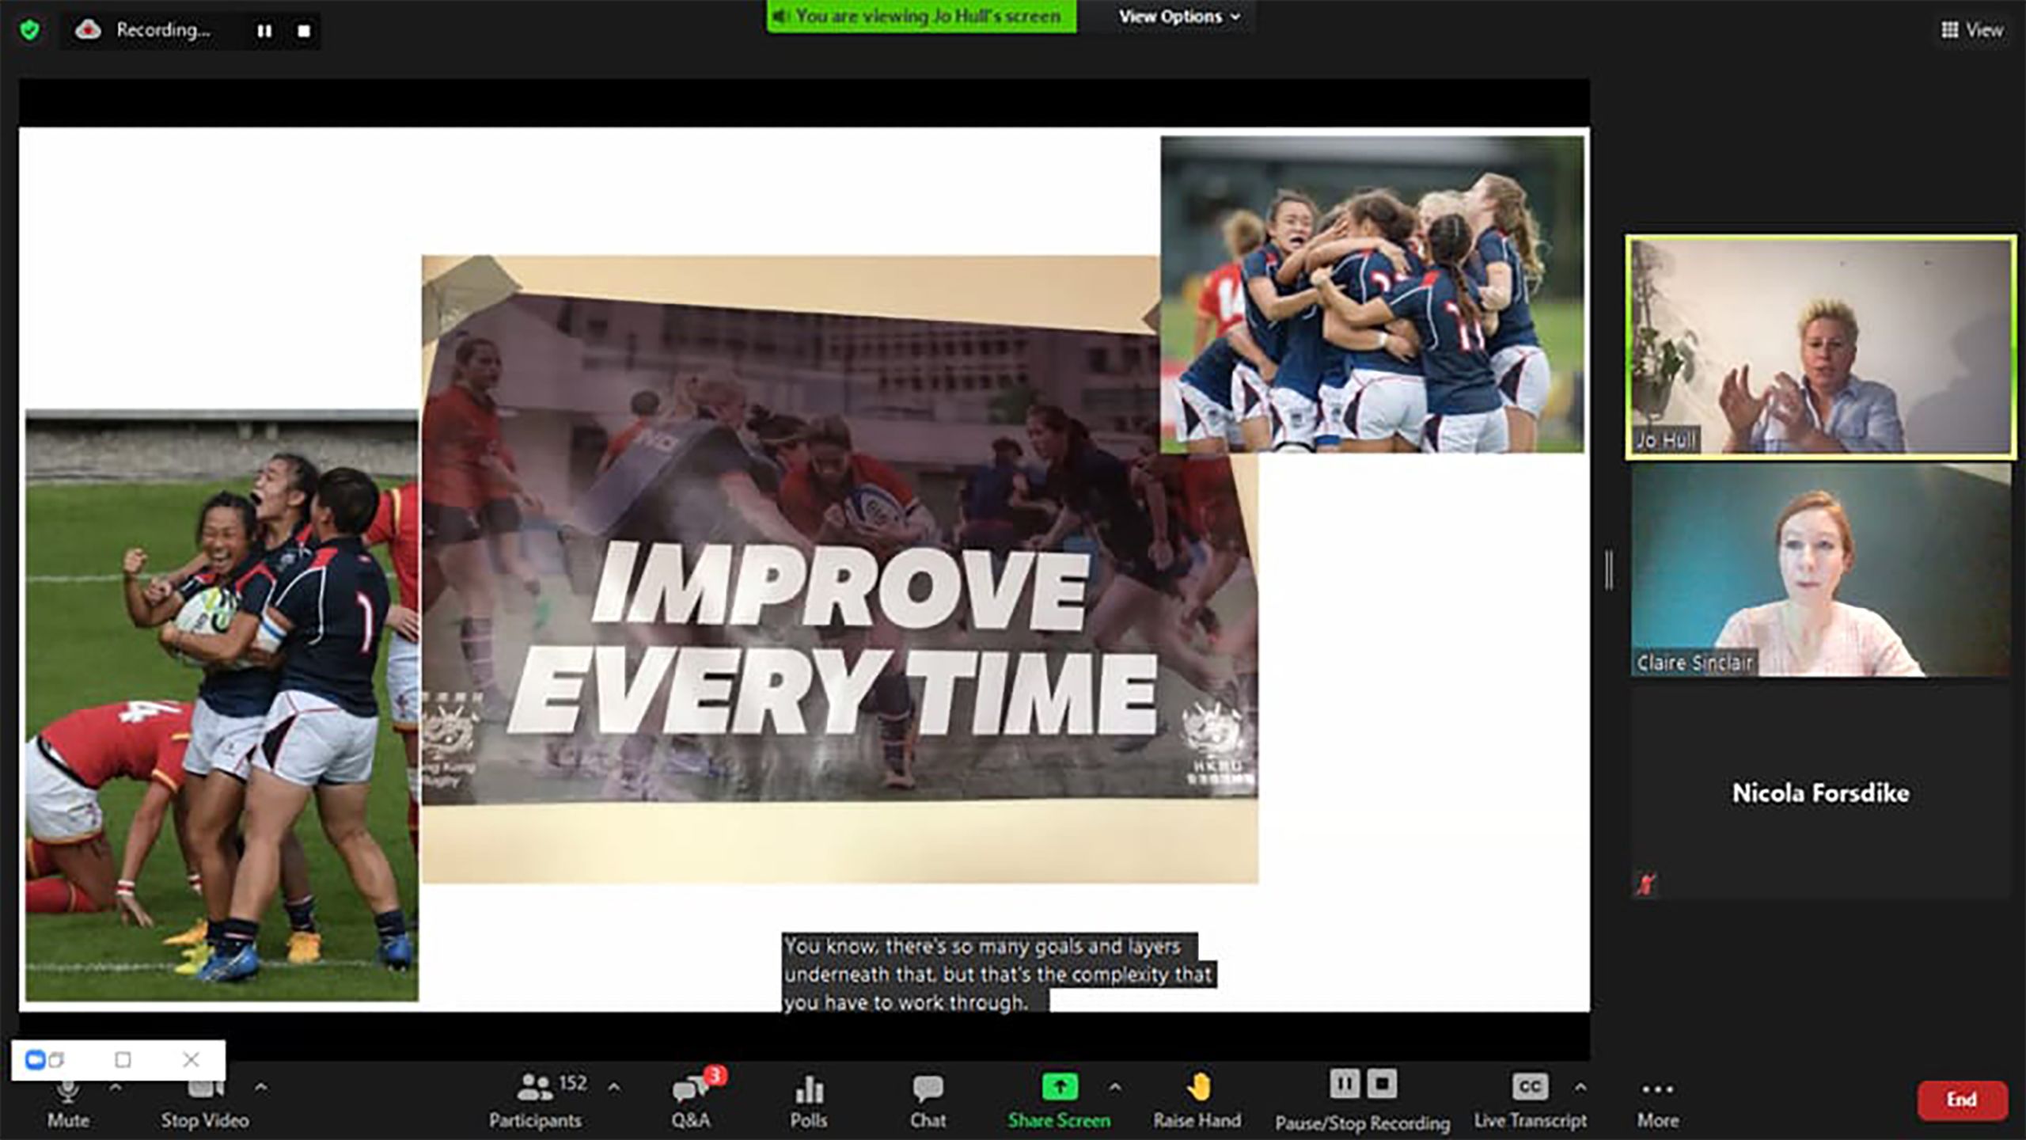The width and height of the screenshot is (2026, 1140).
Task: Click the green Share Screen icon
Action: tap(1059, 1088)
